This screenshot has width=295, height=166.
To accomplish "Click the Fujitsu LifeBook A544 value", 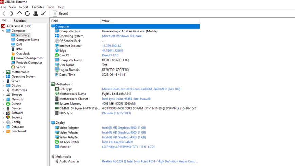I will pos(117,94).
